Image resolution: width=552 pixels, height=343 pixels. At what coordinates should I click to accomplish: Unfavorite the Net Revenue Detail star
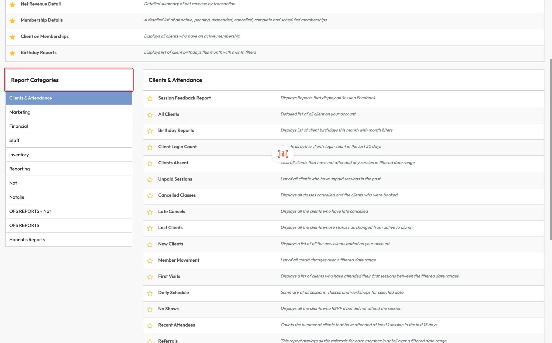click(12, 5)
